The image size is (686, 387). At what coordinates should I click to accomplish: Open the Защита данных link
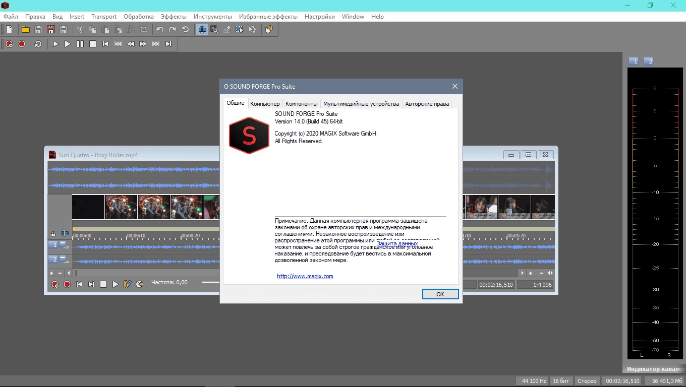(397, 243)
